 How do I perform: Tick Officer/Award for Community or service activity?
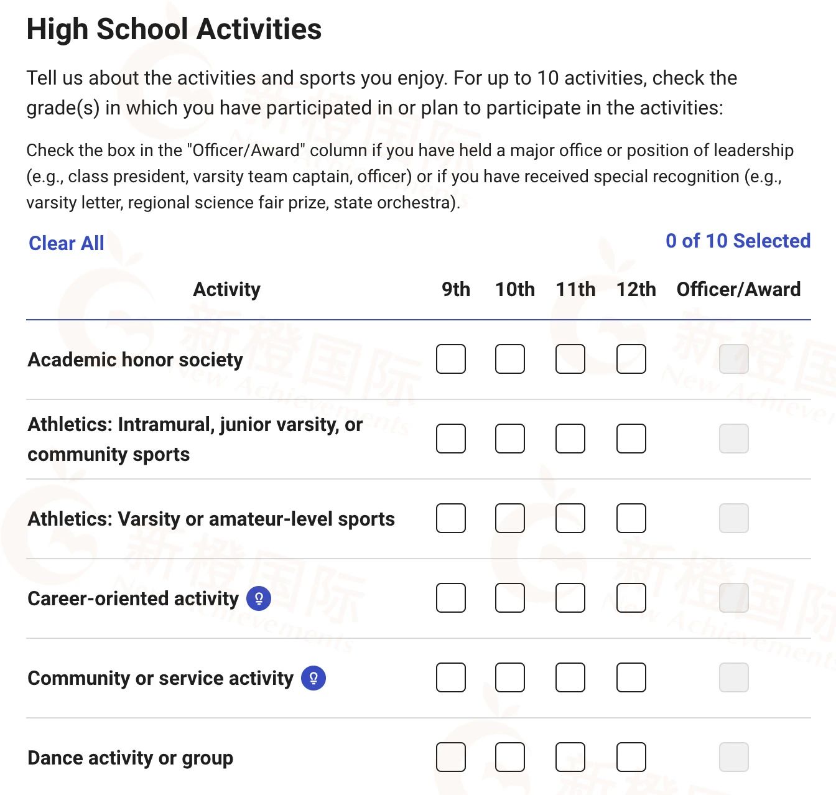[734, 677]
